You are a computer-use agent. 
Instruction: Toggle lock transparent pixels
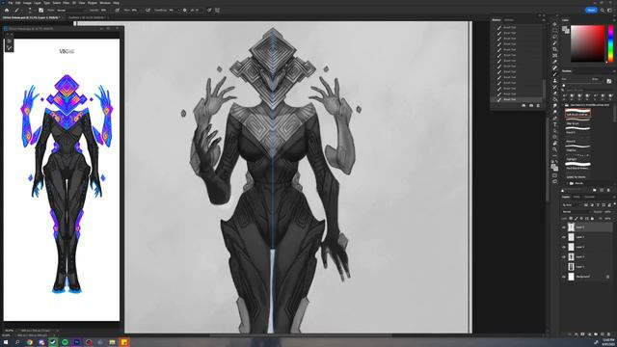[571, 219]
